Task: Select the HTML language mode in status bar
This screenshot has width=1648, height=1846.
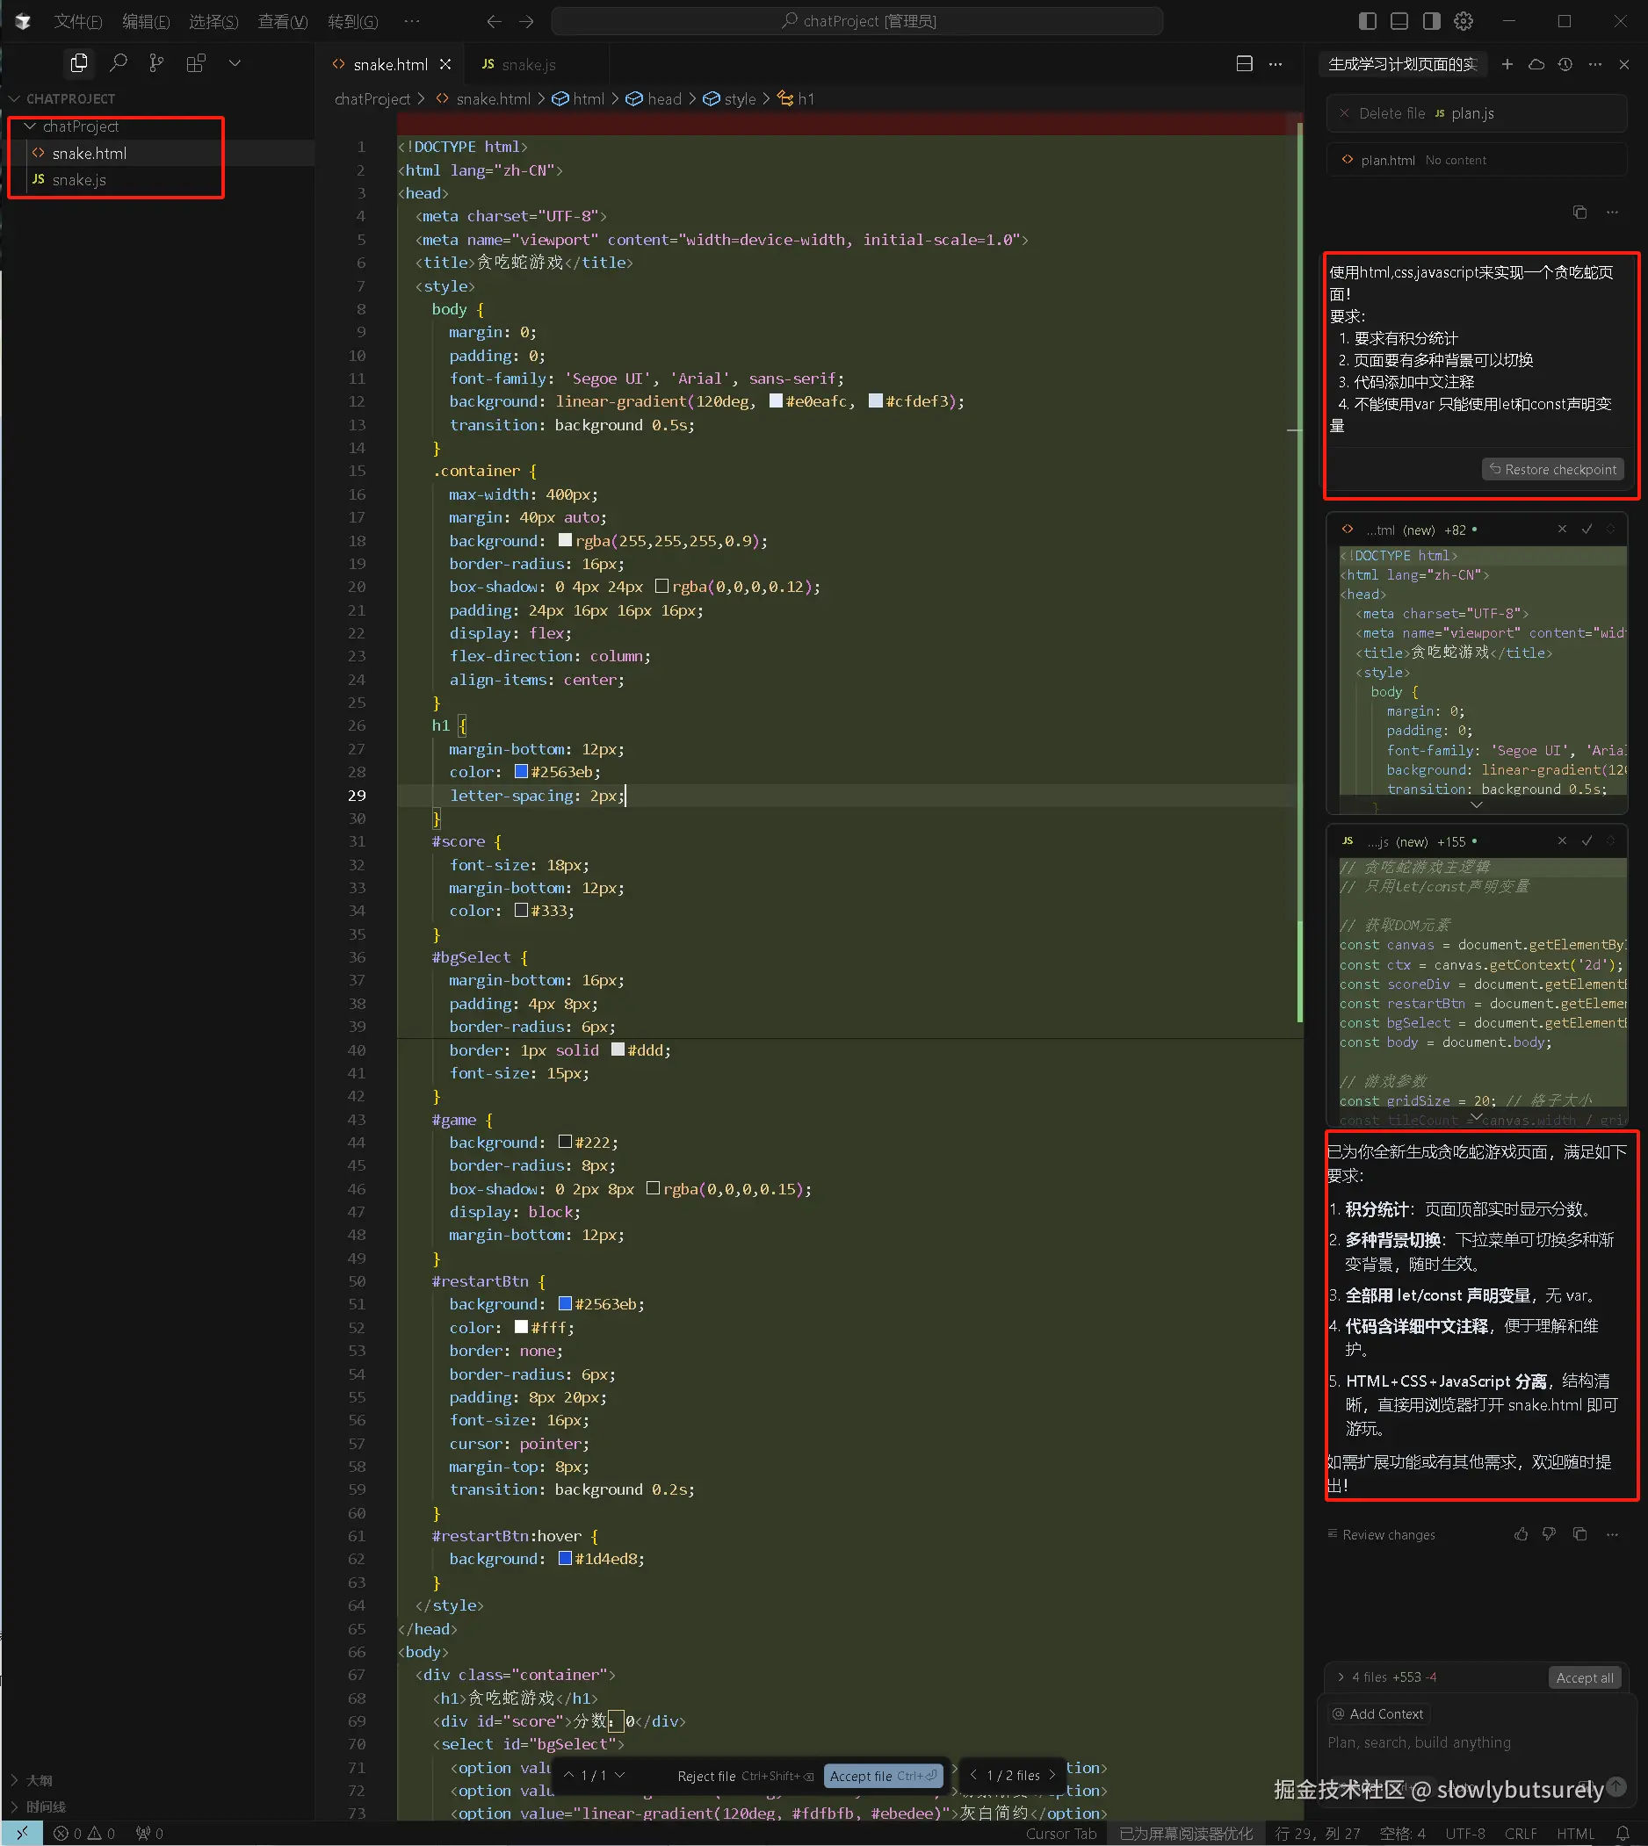Action: point(1575,1834)
